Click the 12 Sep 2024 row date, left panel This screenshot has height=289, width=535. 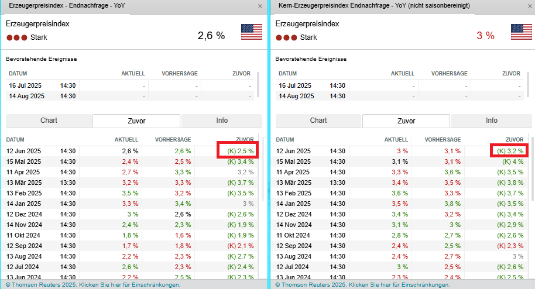point(24,246)
